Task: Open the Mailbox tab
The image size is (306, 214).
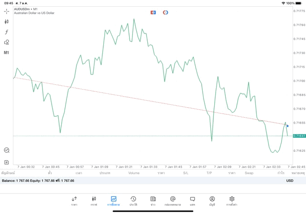Action: tap(173, 200)
